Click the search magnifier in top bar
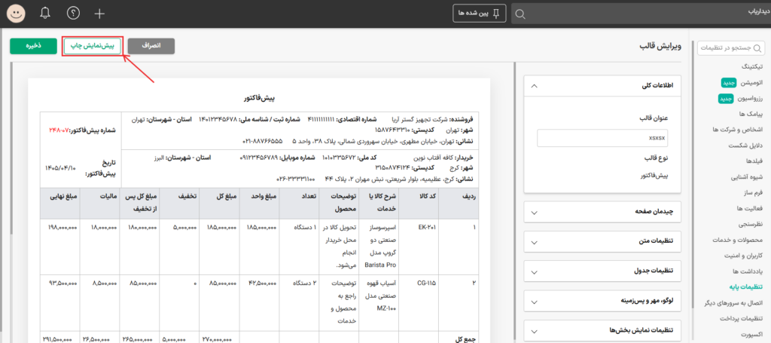 (520, 14)
